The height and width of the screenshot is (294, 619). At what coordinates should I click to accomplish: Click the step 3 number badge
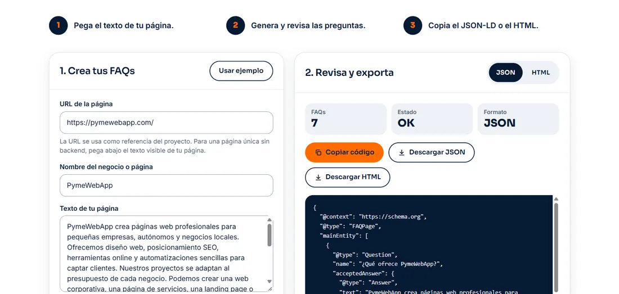point(413,26)
